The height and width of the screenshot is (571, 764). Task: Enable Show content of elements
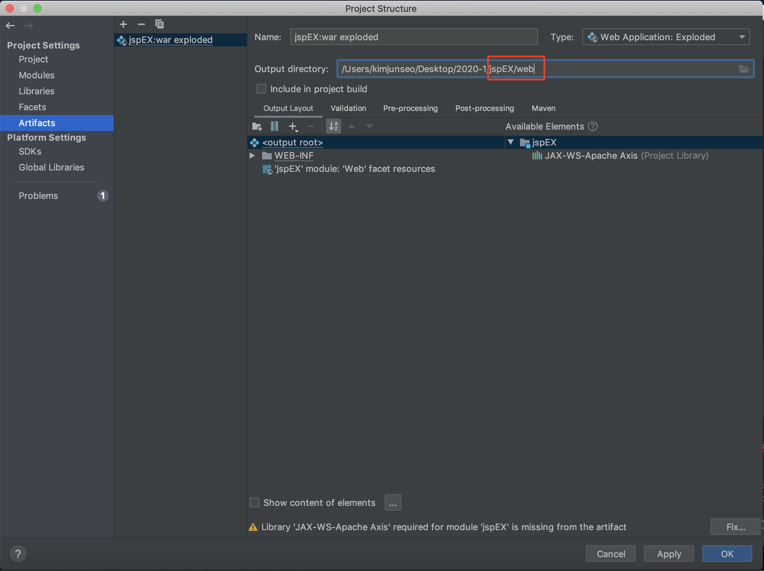(x=254, y=502)
